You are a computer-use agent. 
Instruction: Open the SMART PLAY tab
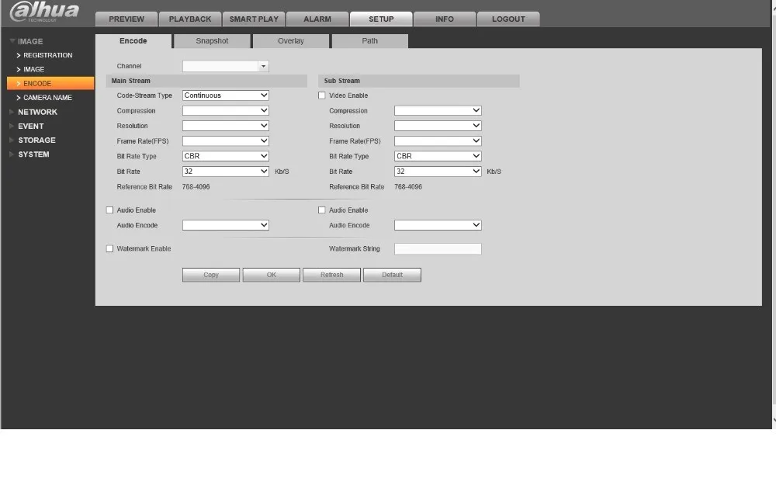pos(254,19)
